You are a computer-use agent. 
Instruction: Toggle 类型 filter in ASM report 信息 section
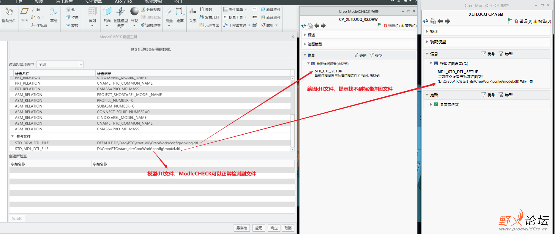pyautogui.click(x=505, y=54)
